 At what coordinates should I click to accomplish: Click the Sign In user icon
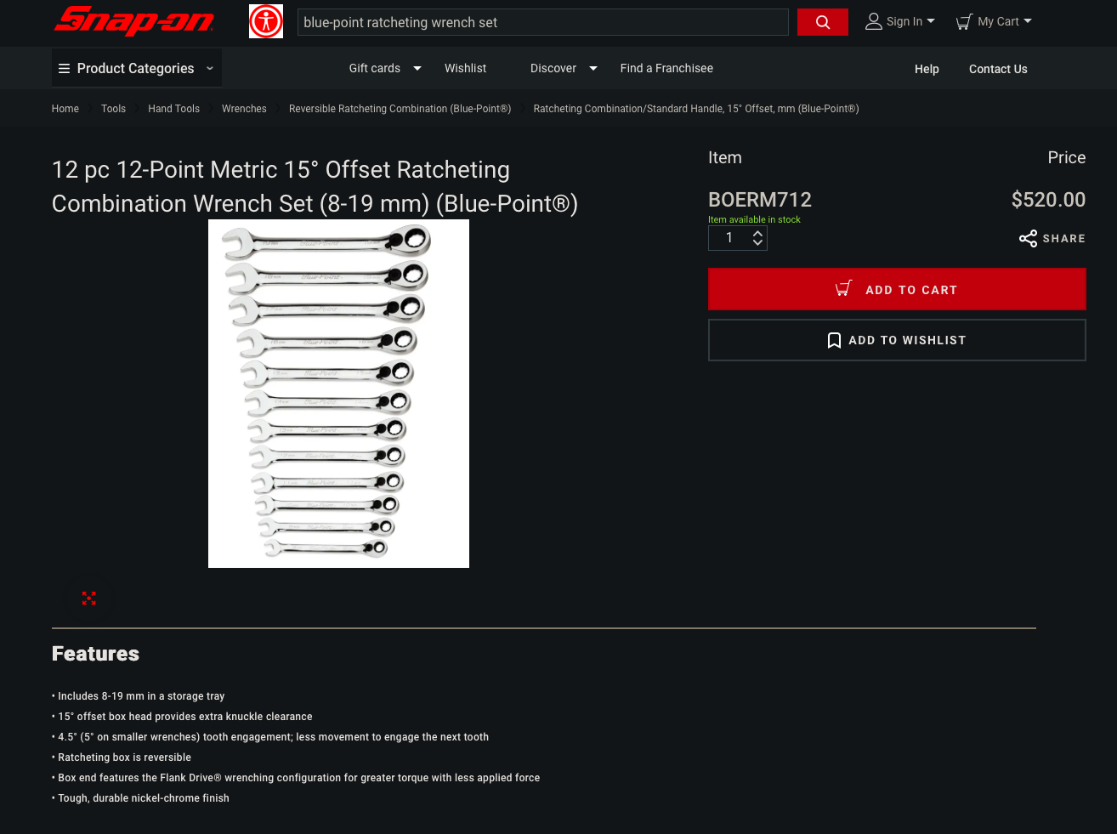point(873,22)
